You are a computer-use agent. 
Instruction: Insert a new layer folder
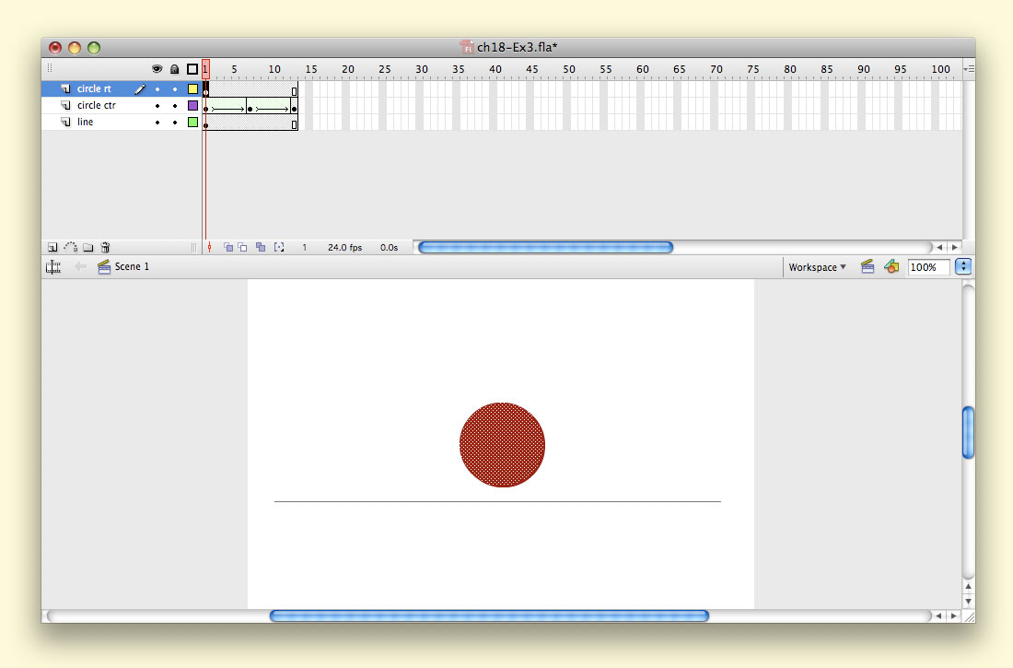[x=88, y=248]
